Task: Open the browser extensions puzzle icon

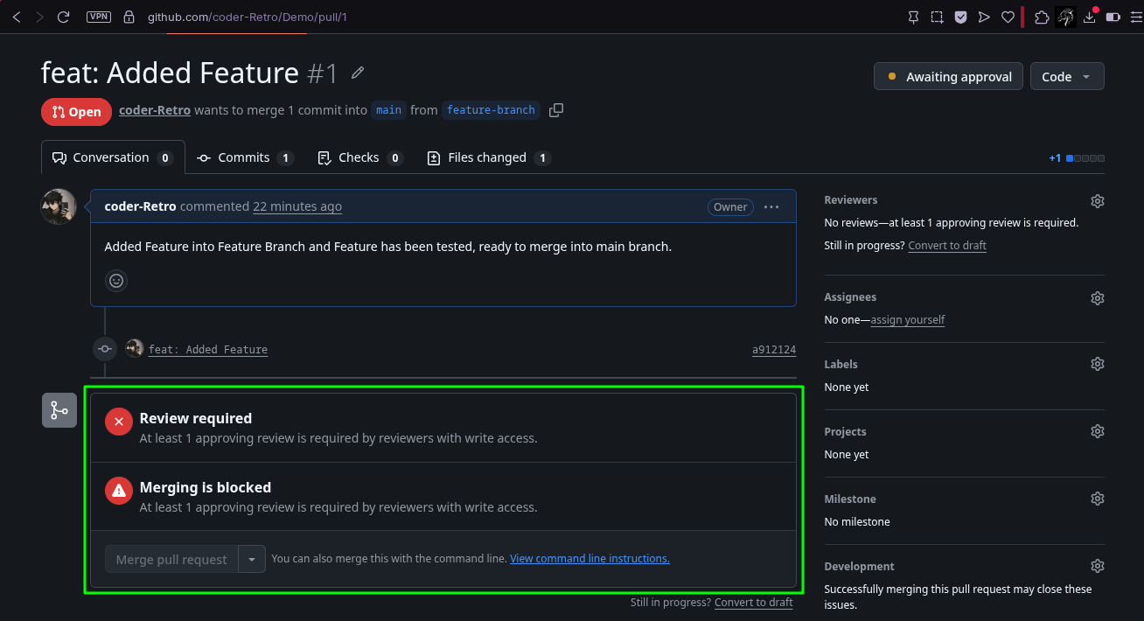Action: [x=1042, y=17]
